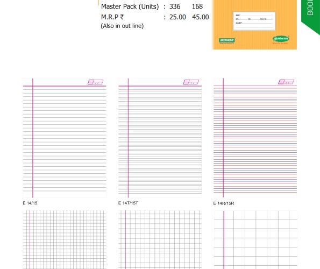Screen dimensions: 320x269
Task: Click the orange notebook cover image
Action: (254, 25)
